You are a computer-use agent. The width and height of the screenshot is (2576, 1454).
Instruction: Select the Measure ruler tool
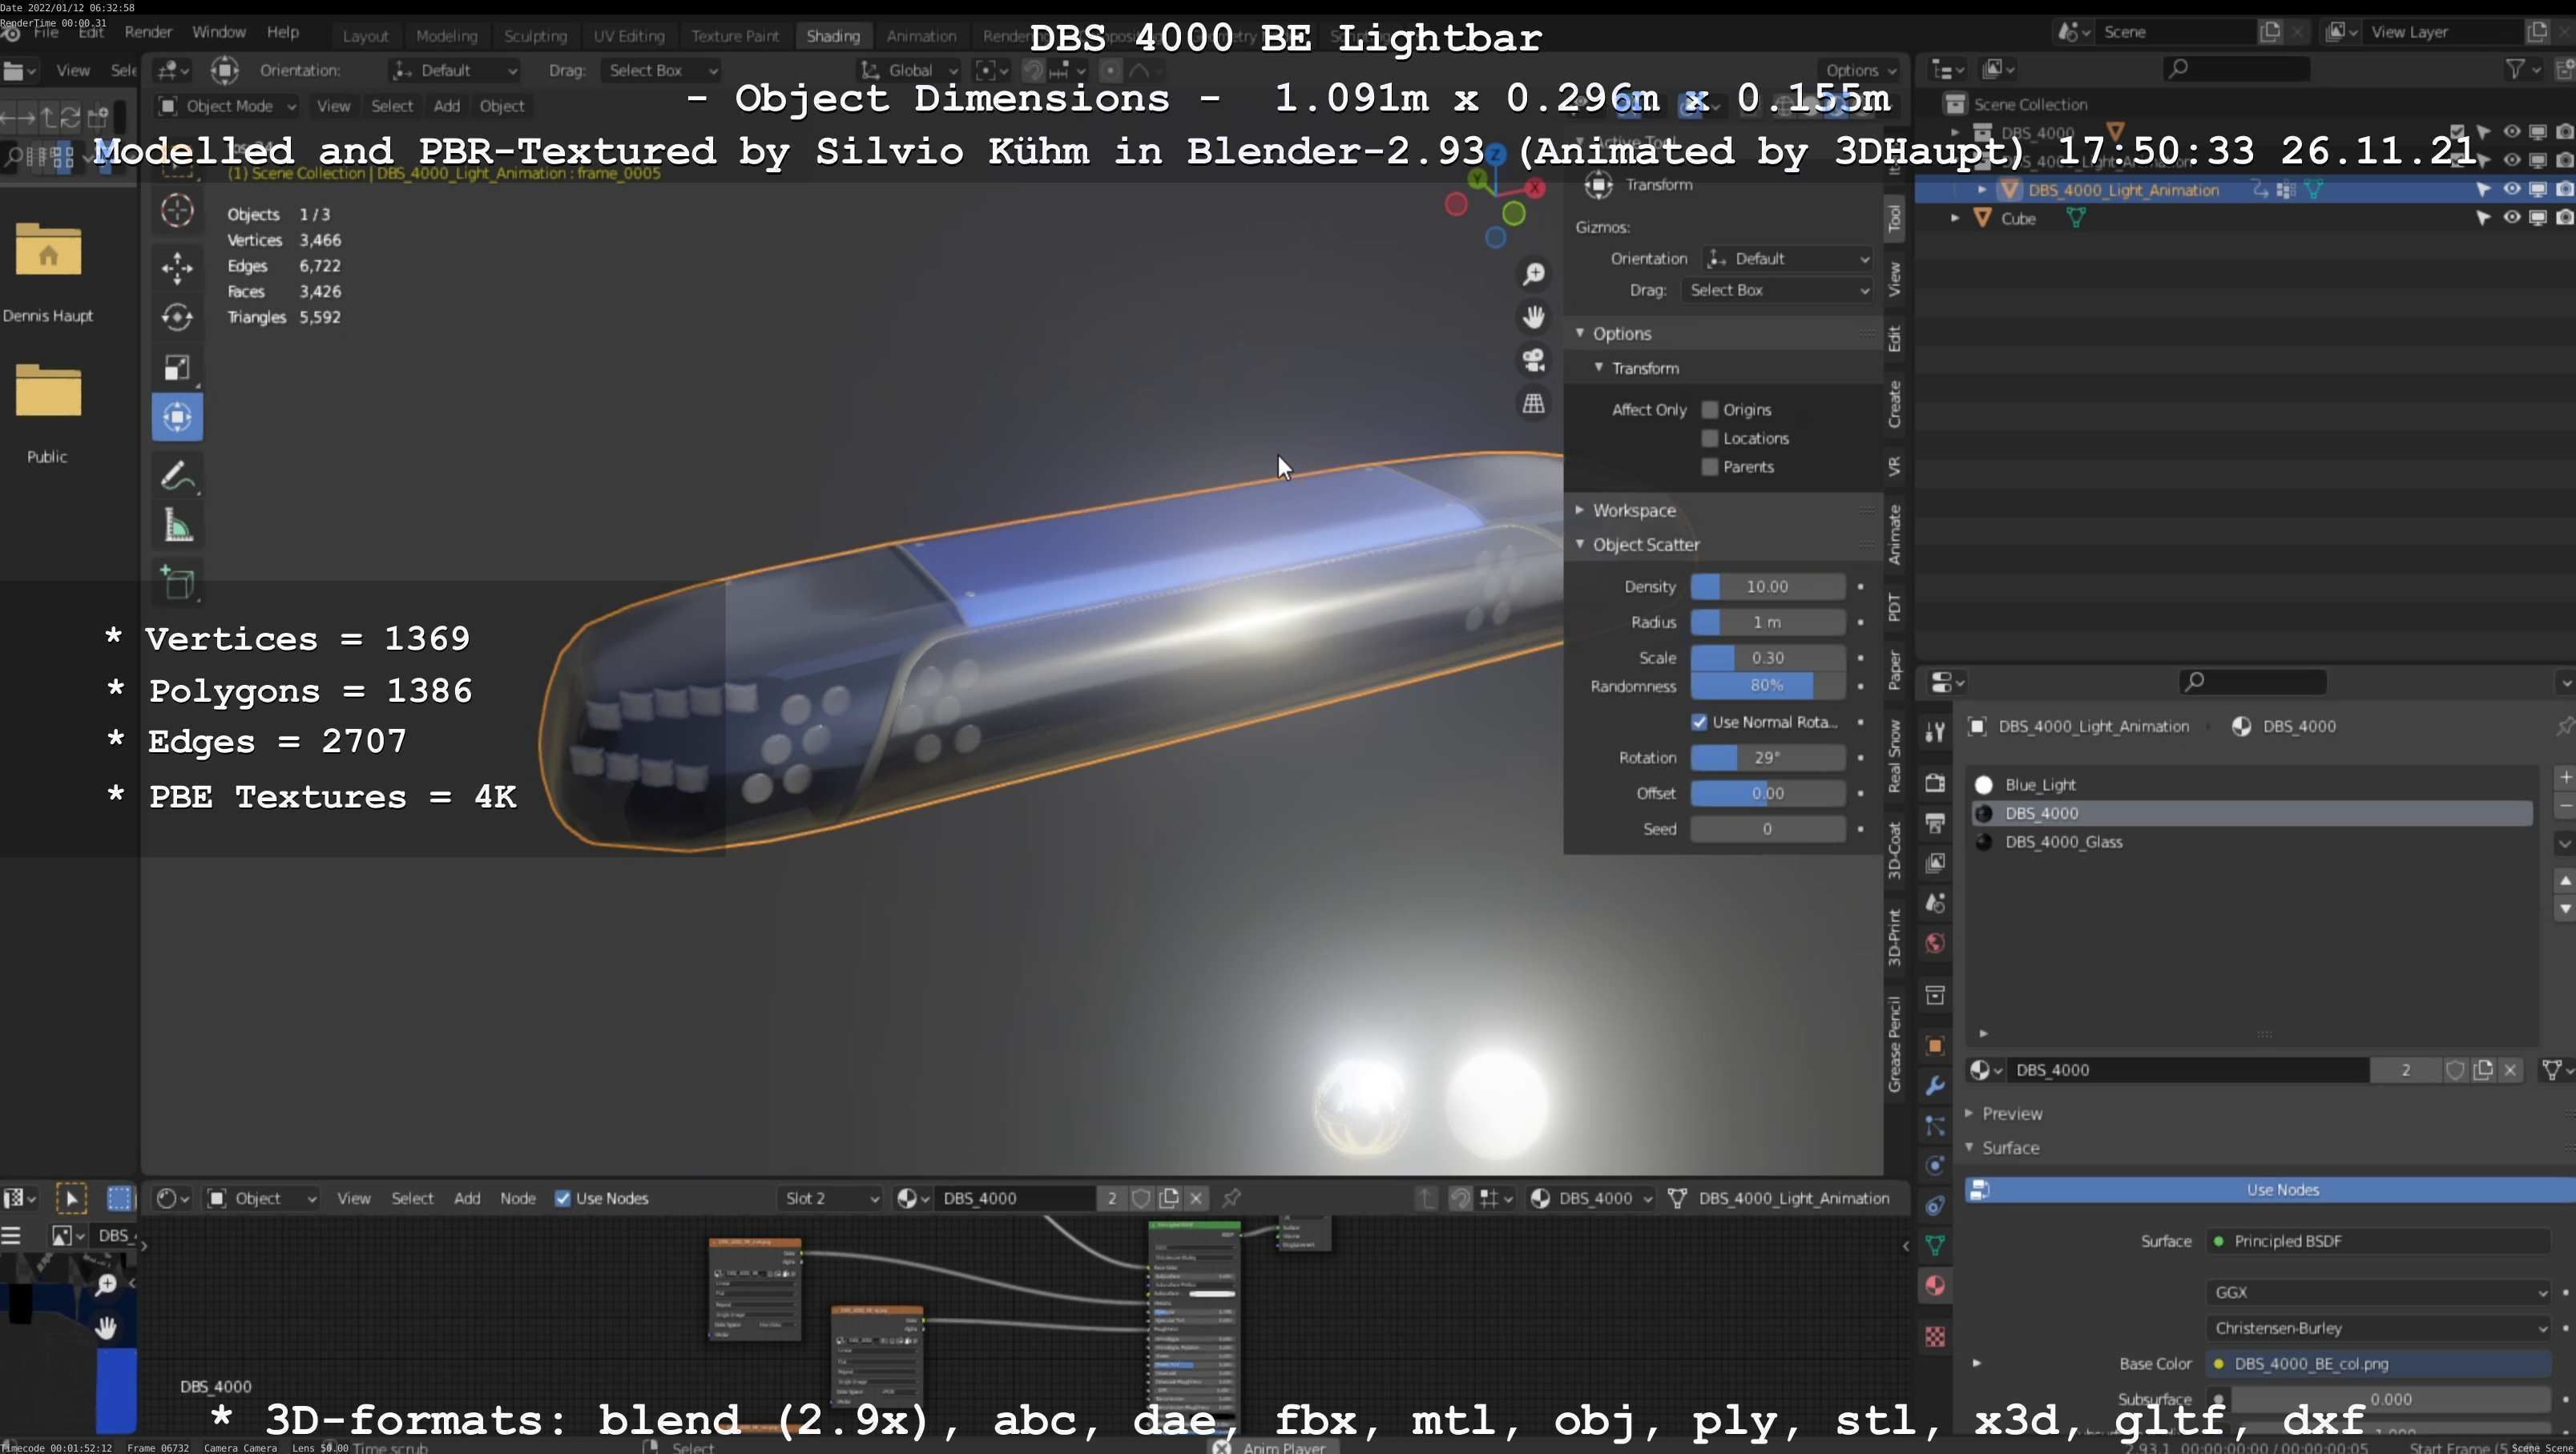177,526
